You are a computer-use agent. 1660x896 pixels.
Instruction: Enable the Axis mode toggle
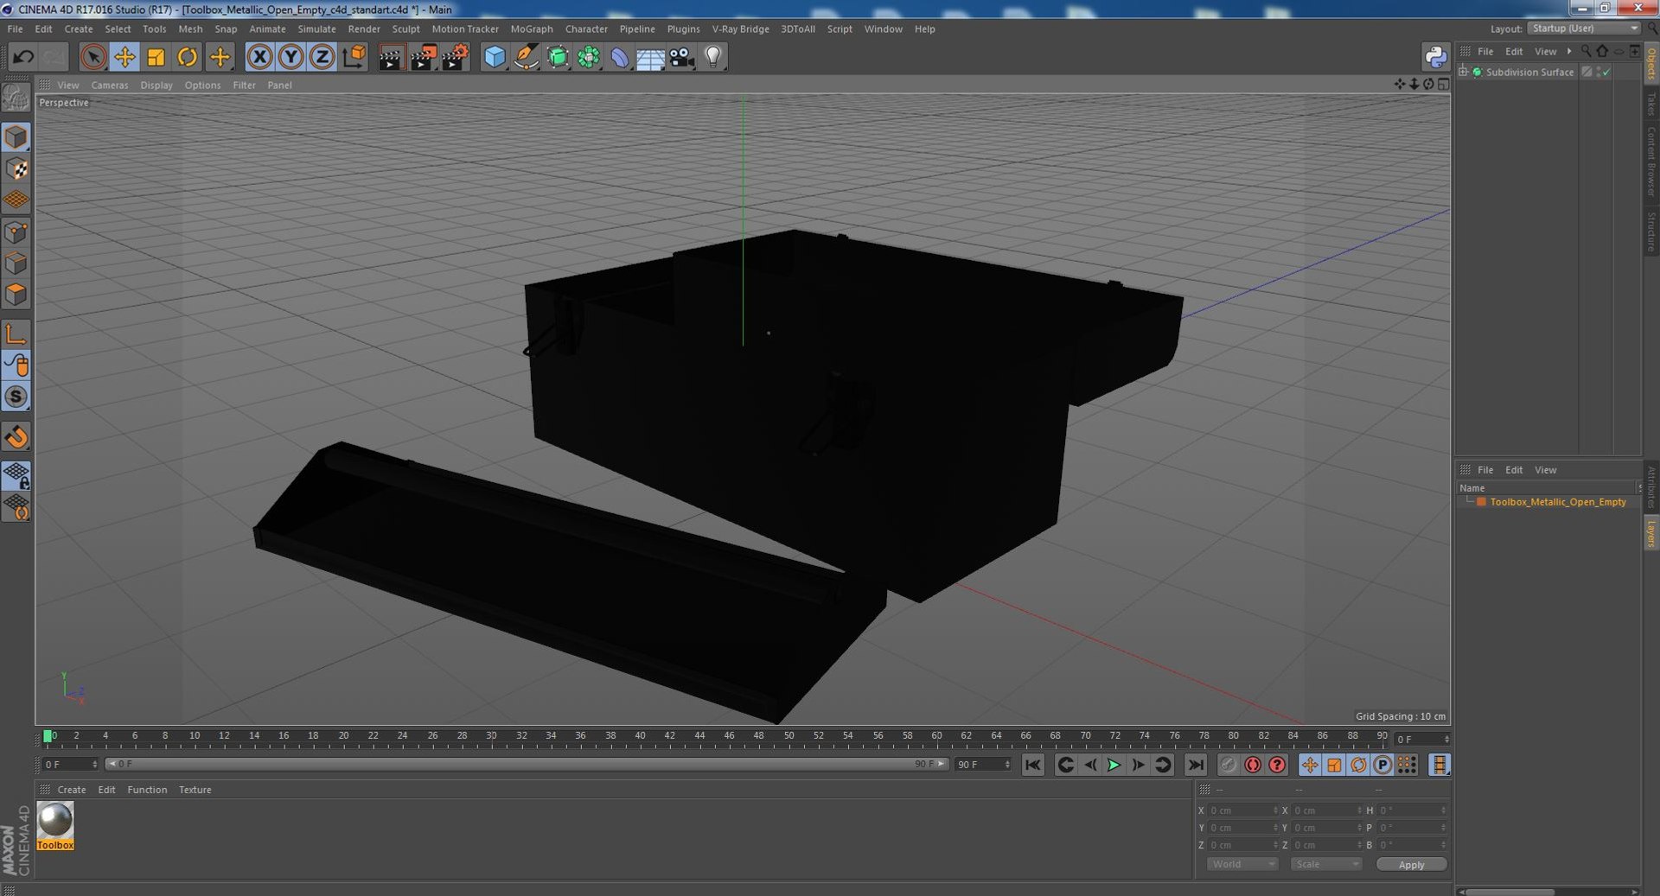16,334
